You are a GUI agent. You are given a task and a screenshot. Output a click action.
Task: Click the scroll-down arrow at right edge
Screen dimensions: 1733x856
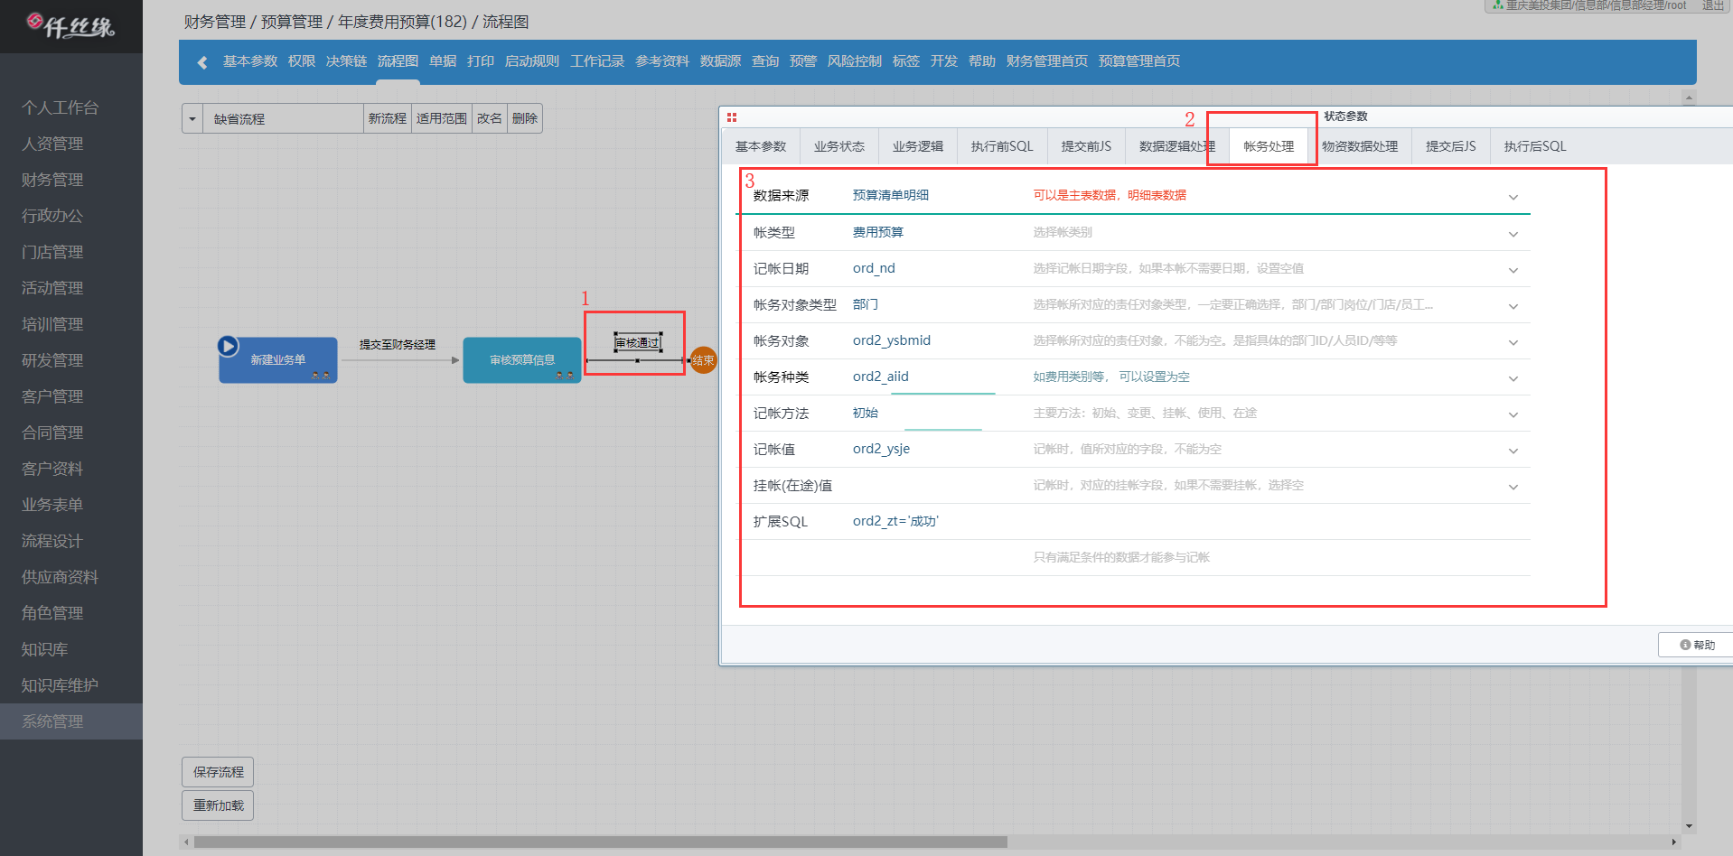[x=1689, y=826]
